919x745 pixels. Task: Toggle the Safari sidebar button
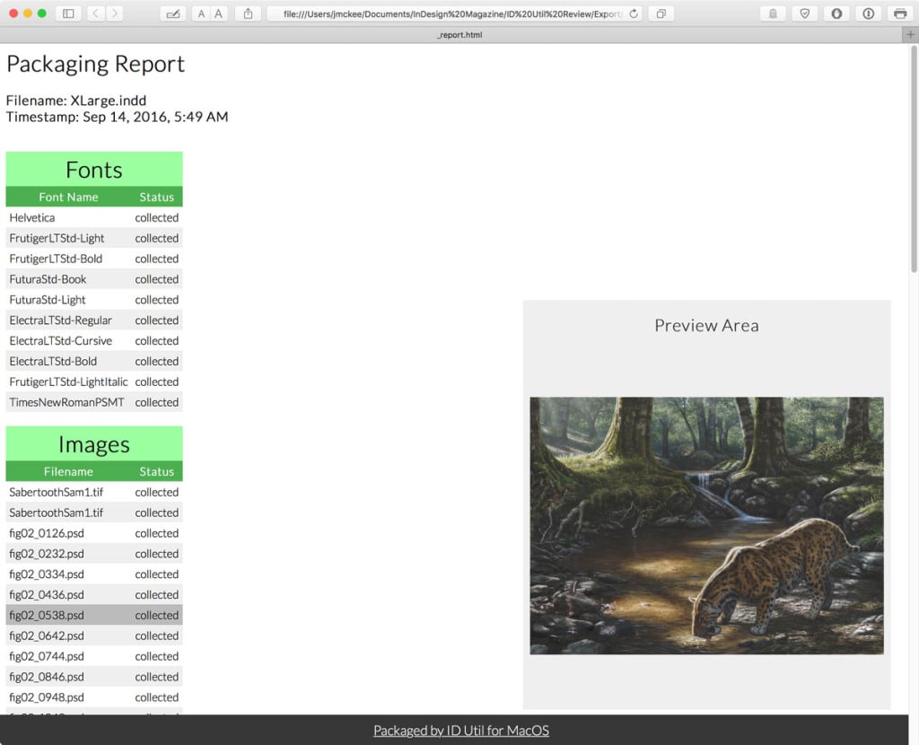click(x=68, y=13)
